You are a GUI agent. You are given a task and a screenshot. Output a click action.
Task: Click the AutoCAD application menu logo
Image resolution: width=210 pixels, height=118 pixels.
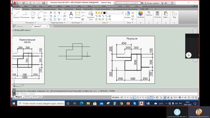[x=15, y=3]
